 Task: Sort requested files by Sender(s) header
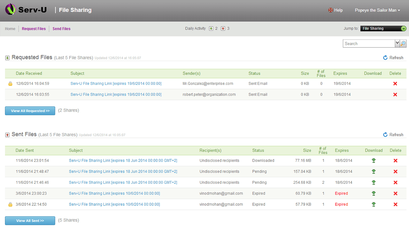[x=191, y=73]
